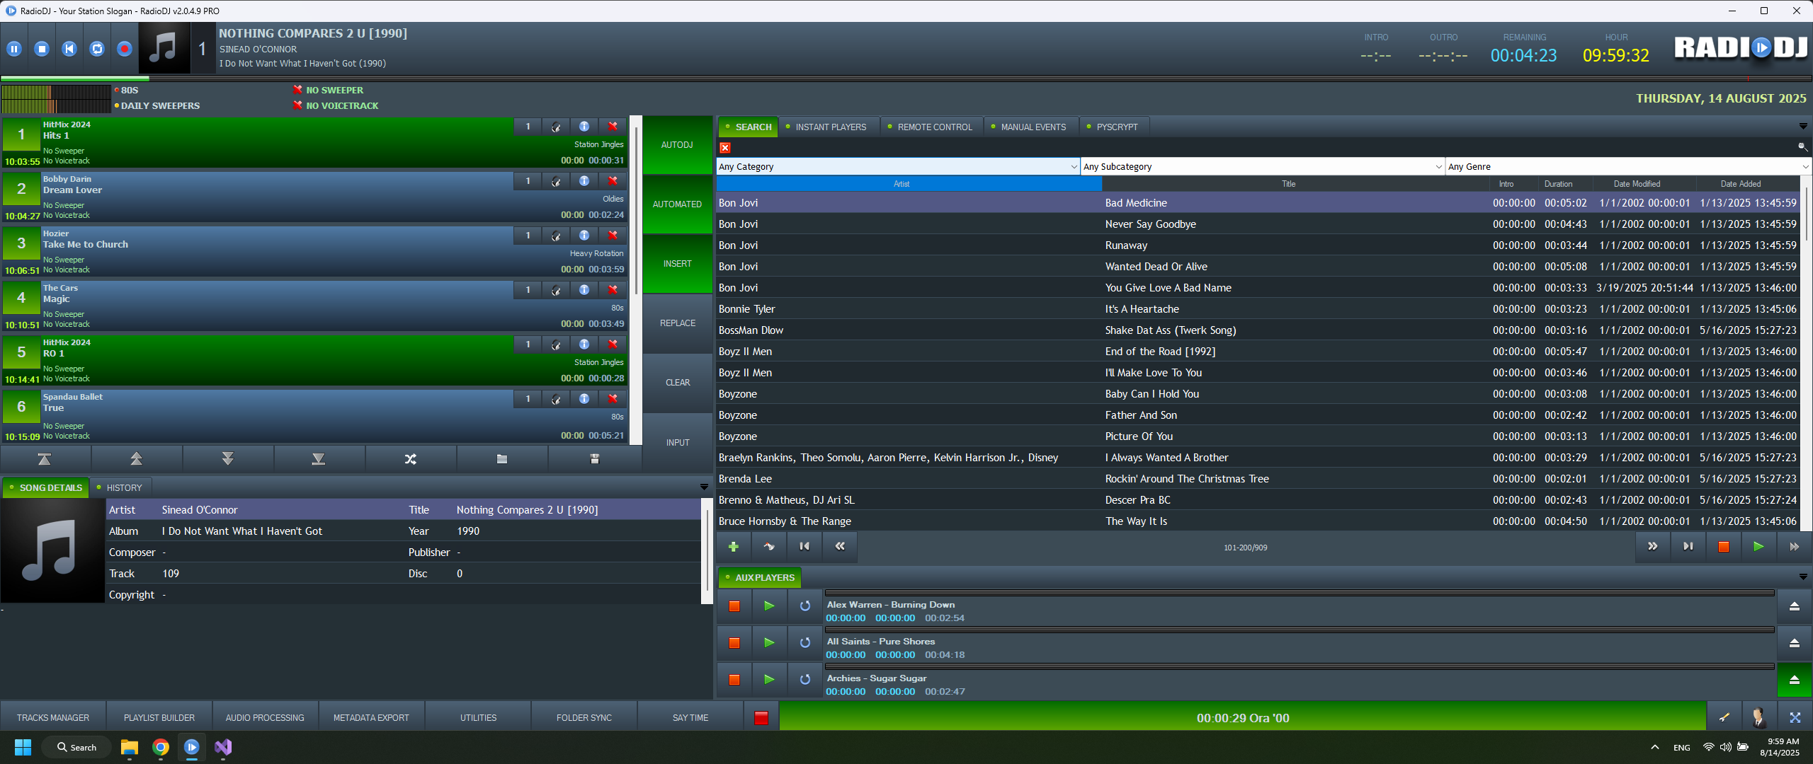The image size is (1813, 764).
Task: Open the Any Category dropdown
Action: coord(1074,166)
